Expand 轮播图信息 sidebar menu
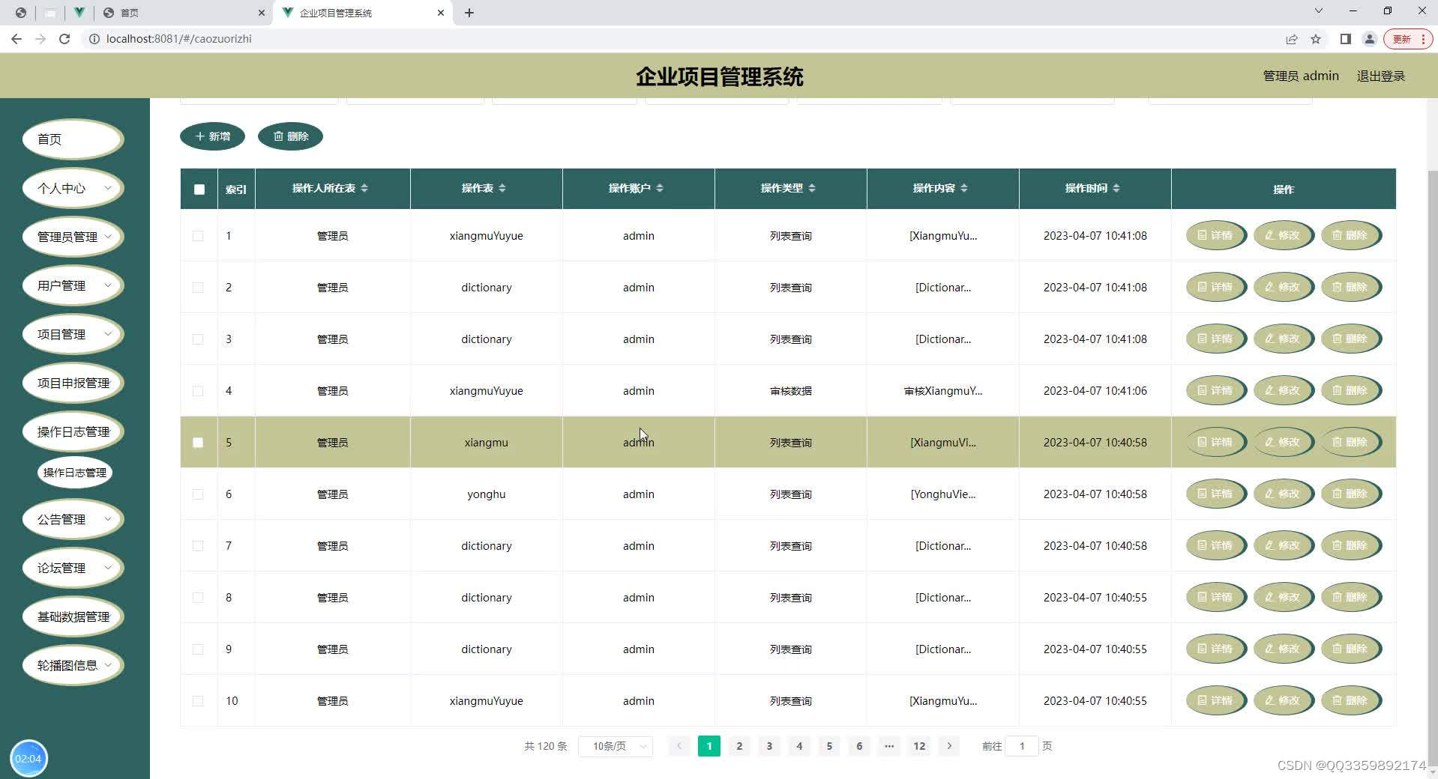 click(73, 665)
